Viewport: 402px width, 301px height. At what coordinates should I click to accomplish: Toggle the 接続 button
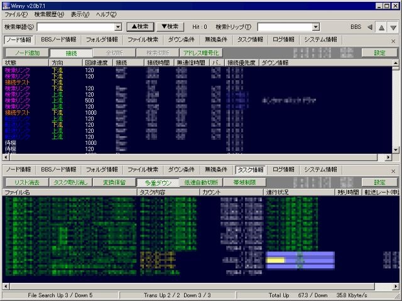tap(71, 53)
